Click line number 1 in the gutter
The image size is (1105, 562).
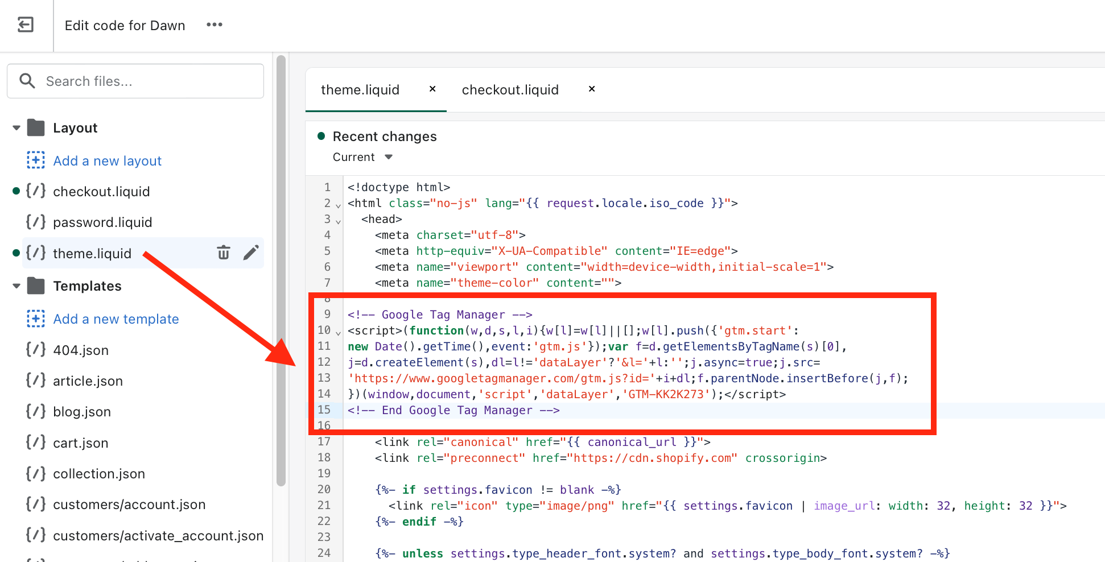(327, 187)
